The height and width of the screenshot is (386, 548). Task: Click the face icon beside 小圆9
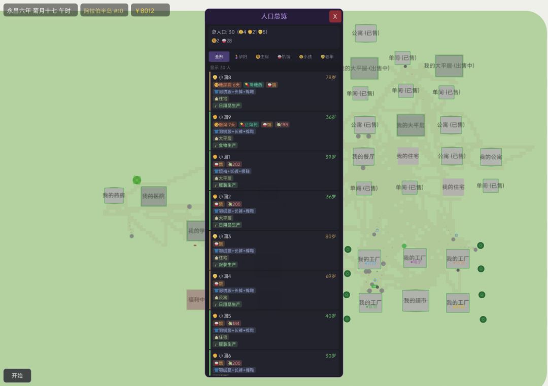tap(215, 117)
